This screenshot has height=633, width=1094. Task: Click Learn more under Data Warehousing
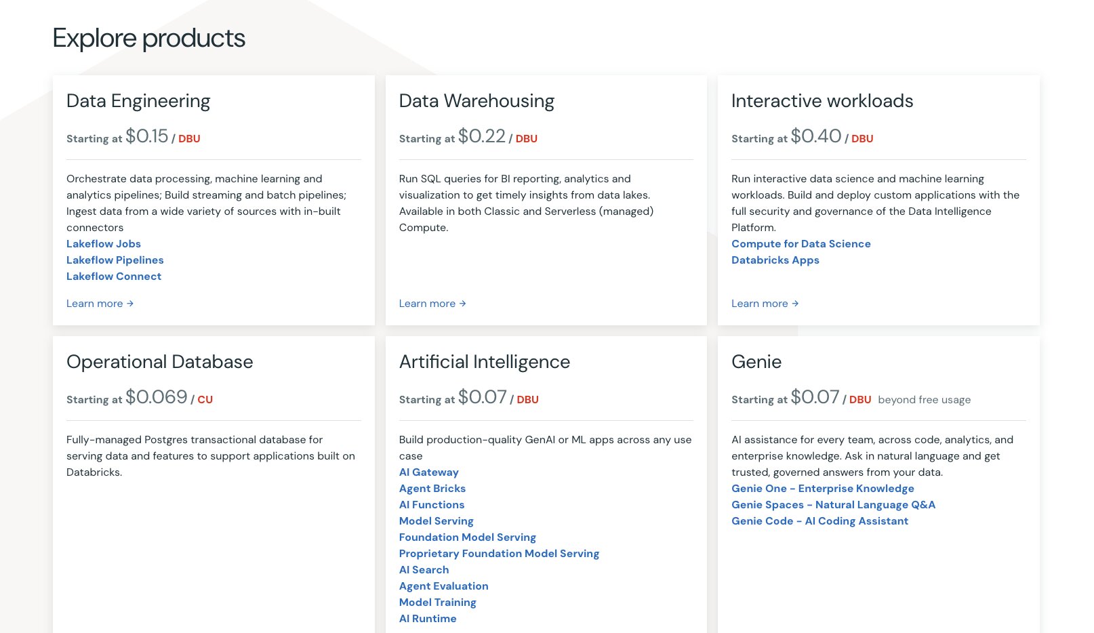[432, 304]
